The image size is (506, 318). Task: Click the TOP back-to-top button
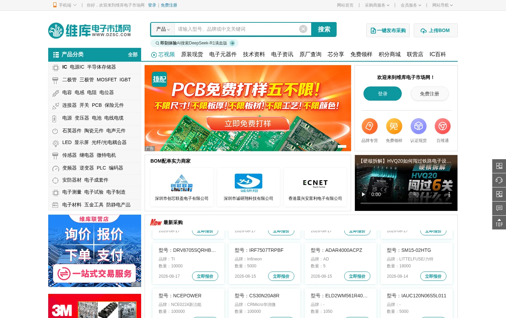click(x=499, y=223)
